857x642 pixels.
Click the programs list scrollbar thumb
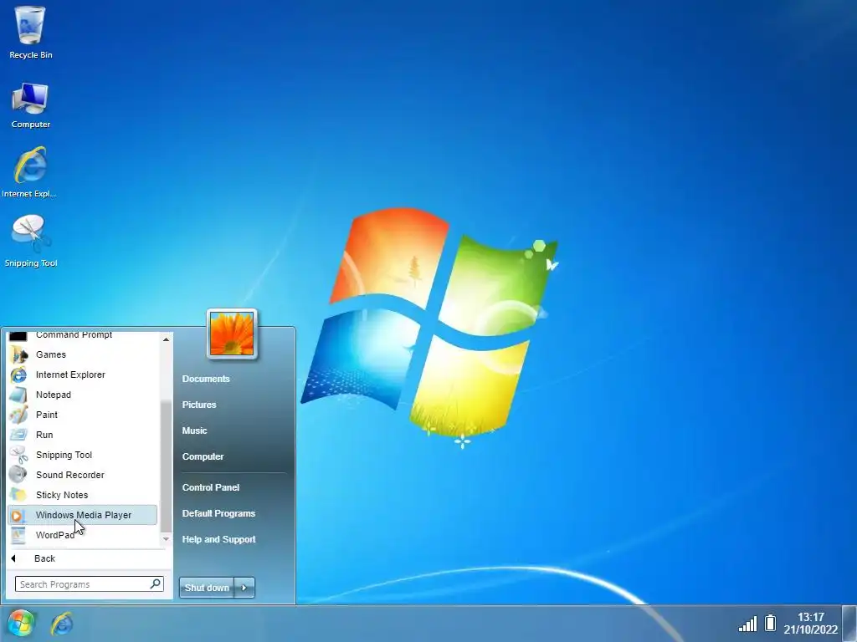pos(167,466)
